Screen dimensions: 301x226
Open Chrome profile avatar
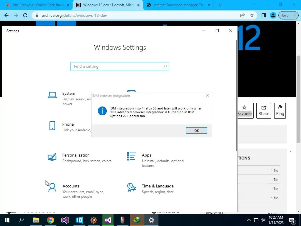click(273, 15)
